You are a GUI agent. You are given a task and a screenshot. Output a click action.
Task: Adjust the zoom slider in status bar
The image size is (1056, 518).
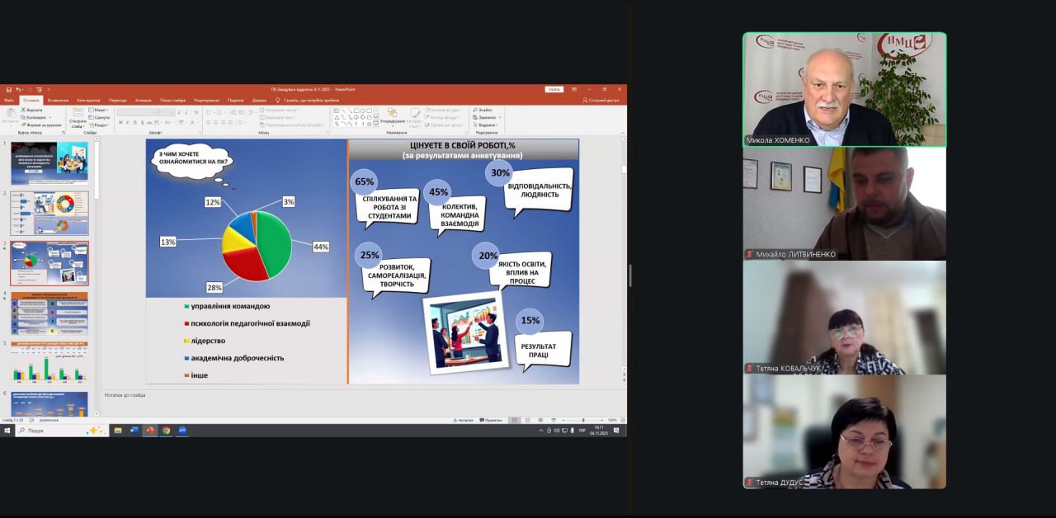point(582,420)
